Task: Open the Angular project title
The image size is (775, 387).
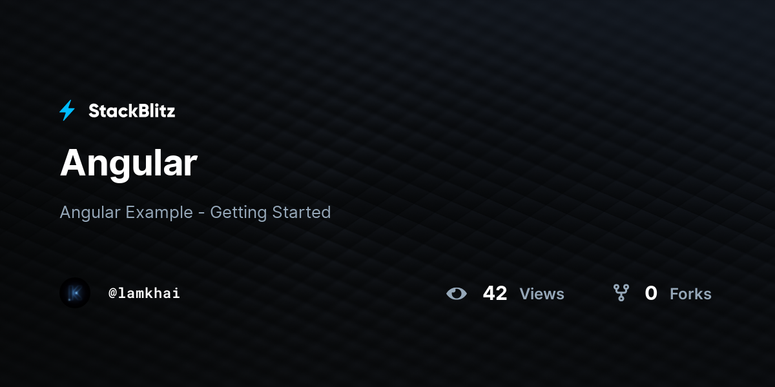Action: [129, 163]
